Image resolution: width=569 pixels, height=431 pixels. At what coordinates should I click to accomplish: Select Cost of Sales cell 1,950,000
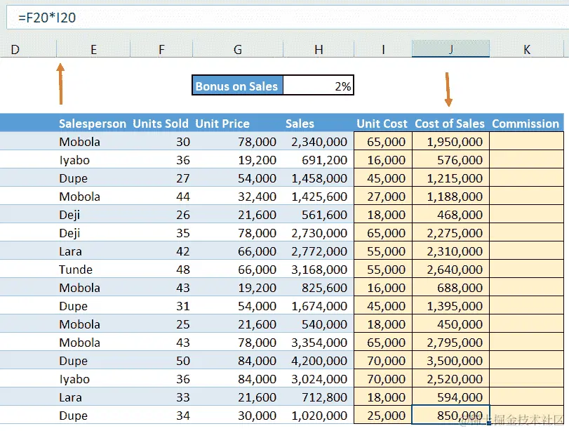click(450, 141)
